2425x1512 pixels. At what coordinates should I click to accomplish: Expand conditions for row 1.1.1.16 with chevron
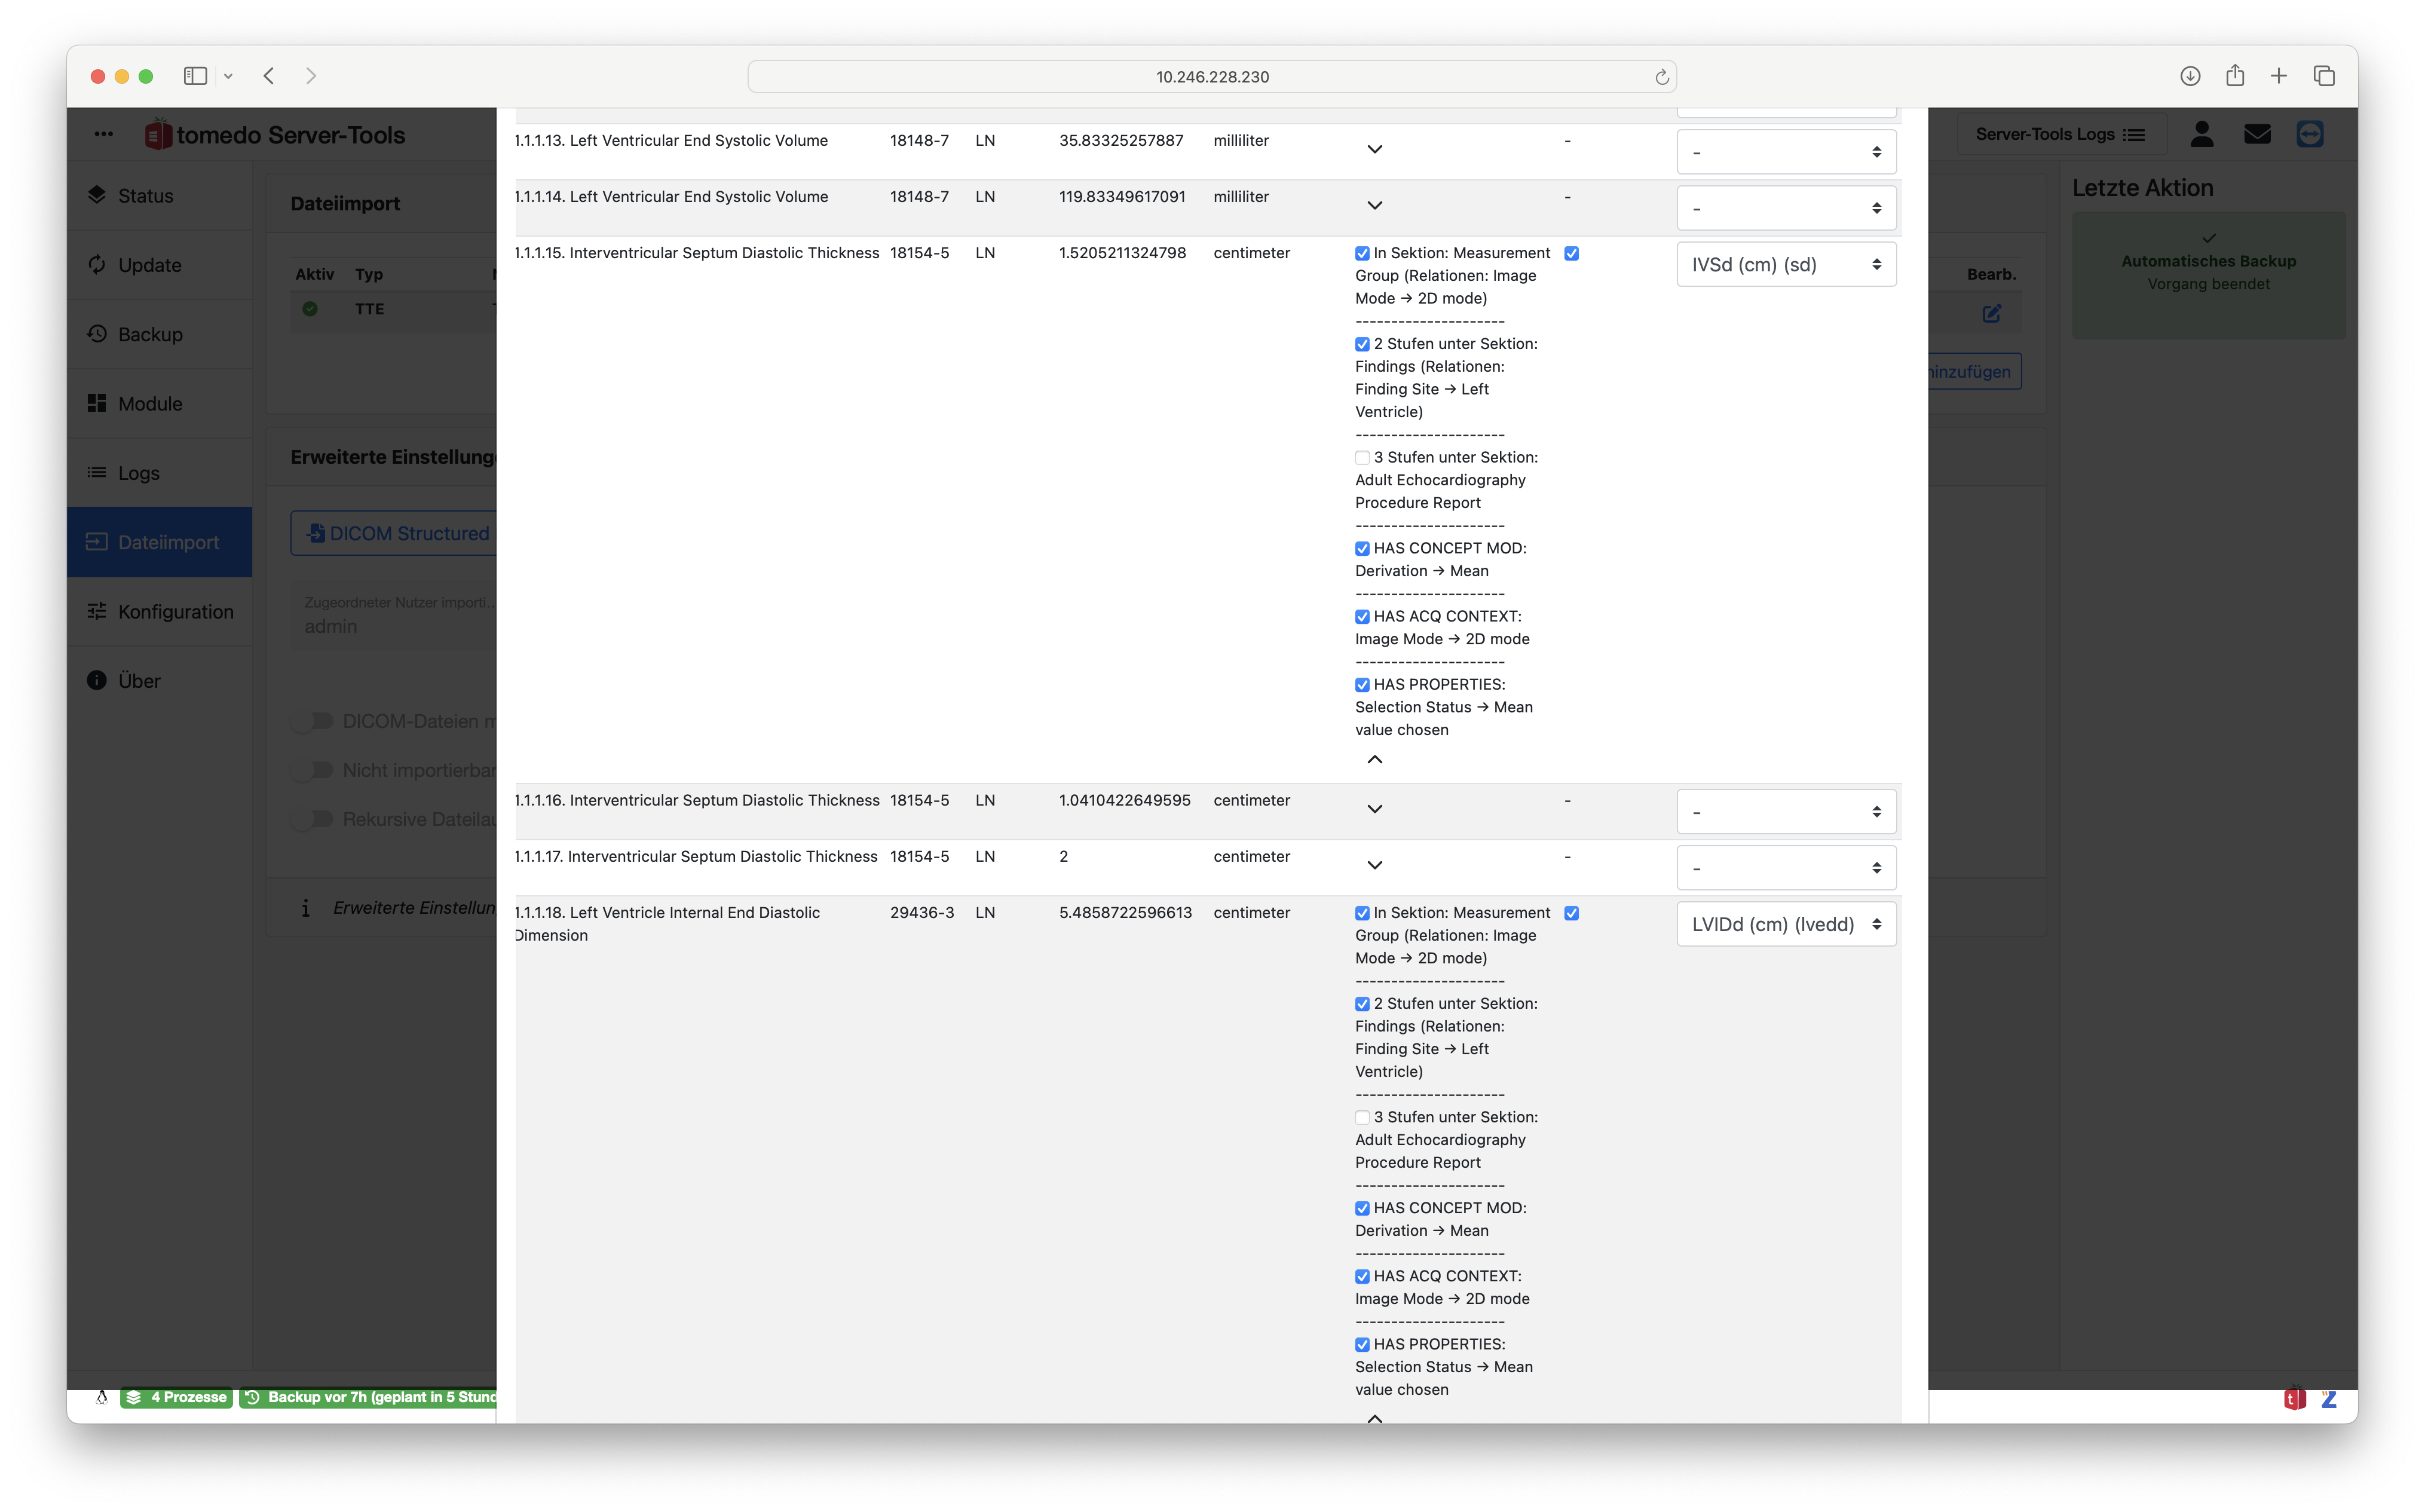coord(1375,809)
